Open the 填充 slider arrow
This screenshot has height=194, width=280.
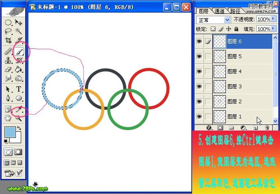point(273,28)
